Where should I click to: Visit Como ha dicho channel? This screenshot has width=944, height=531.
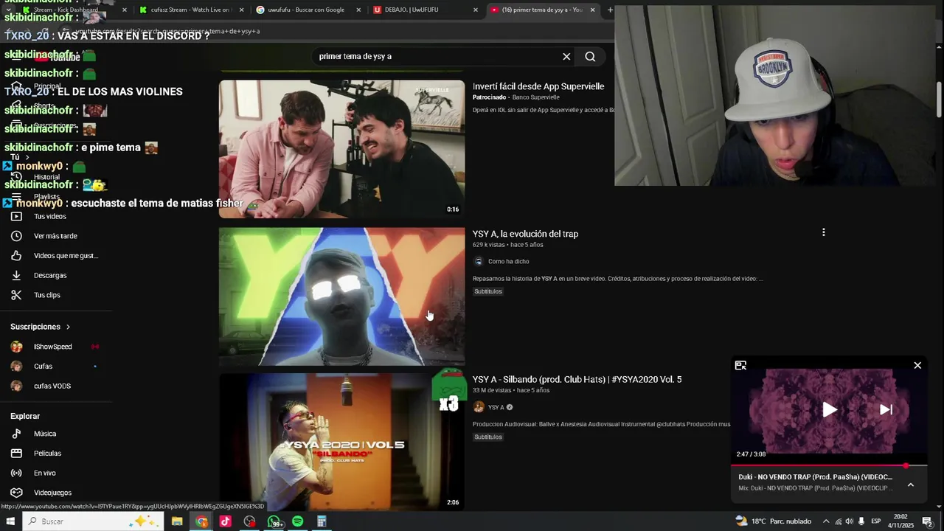508,261
